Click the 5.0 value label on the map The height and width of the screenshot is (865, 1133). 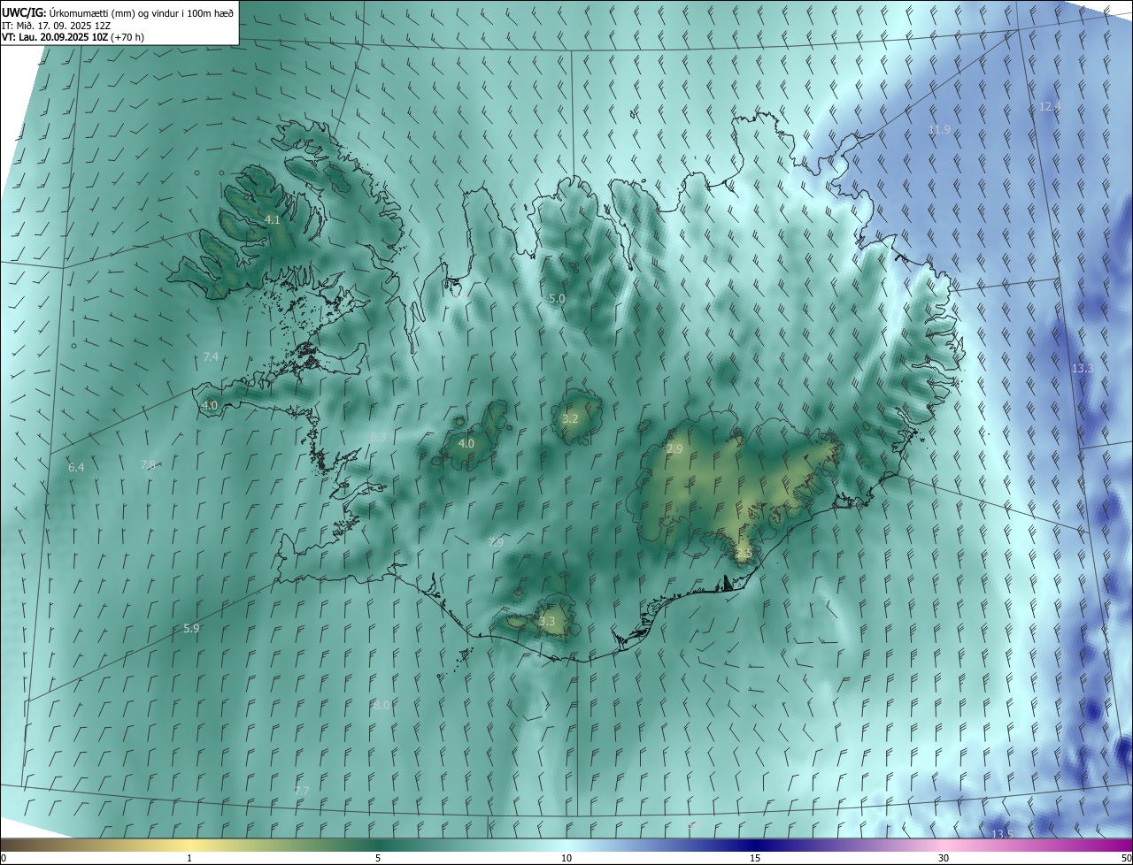557,299
